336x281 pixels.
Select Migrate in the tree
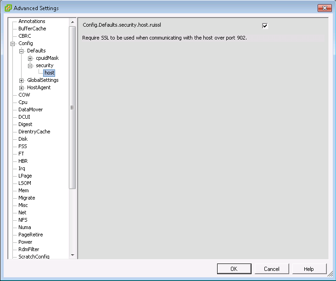tap(27, 198)
